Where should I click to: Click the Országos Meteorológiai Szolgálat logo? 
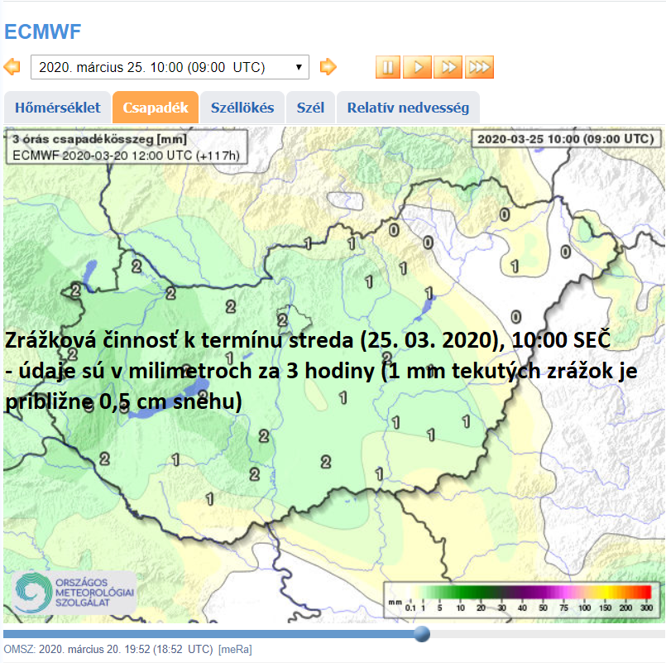point(74,593)
